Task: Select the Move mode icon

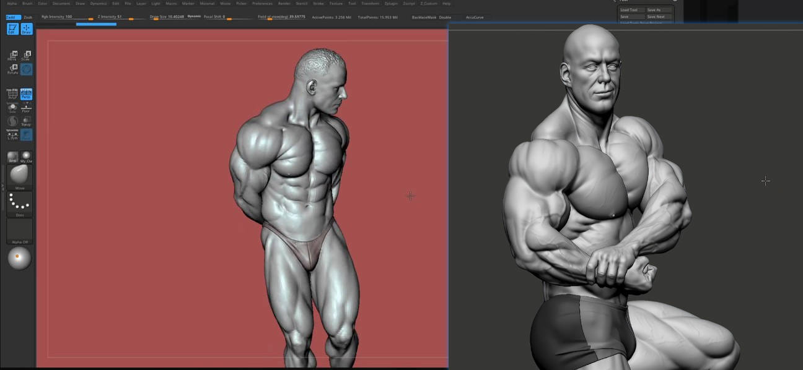Action: tap(14, 56)
